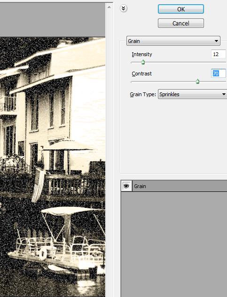Click the Contrast value field showing 70

pos(219,73)
